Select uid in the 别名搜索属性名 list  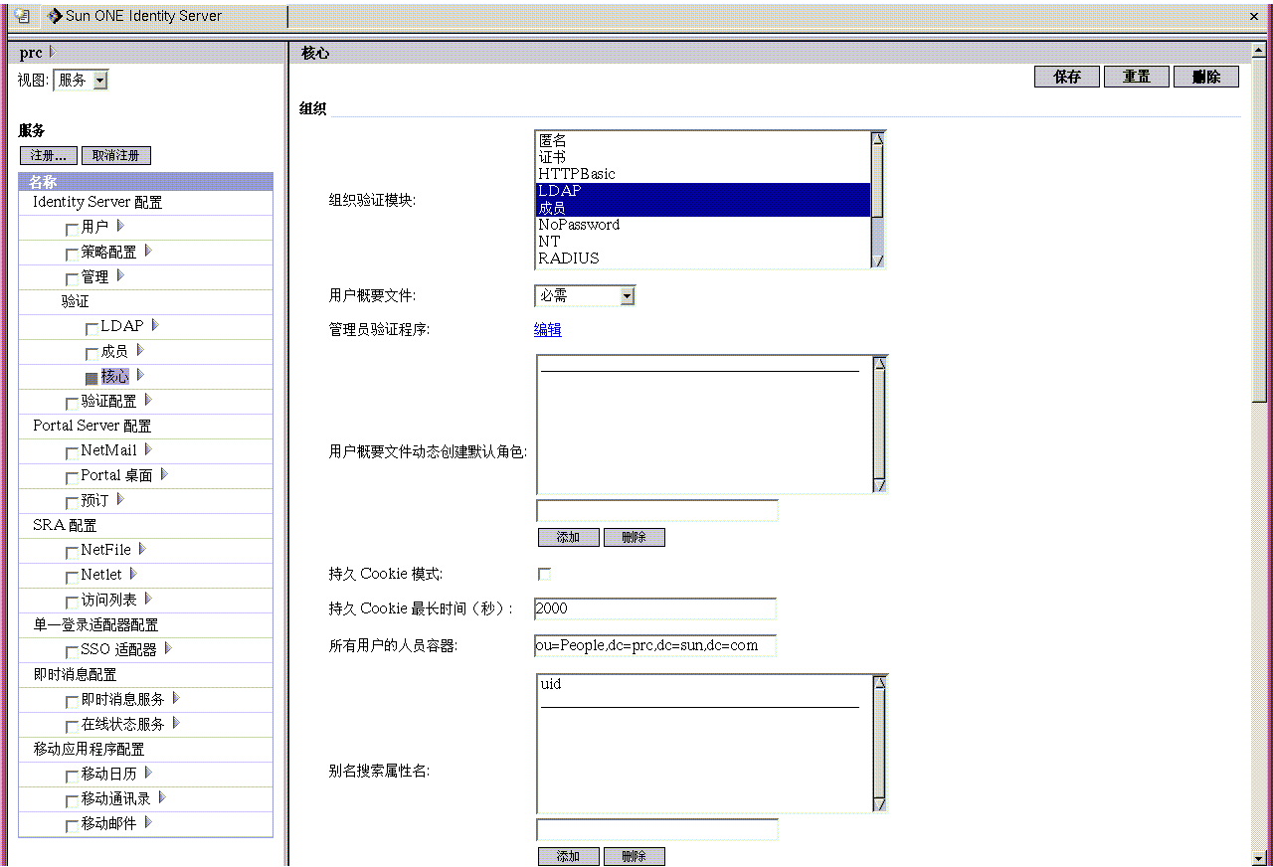tap(551, 684)
